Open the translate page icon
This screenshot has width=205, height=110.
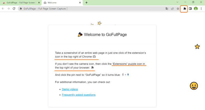coord(167,9)
